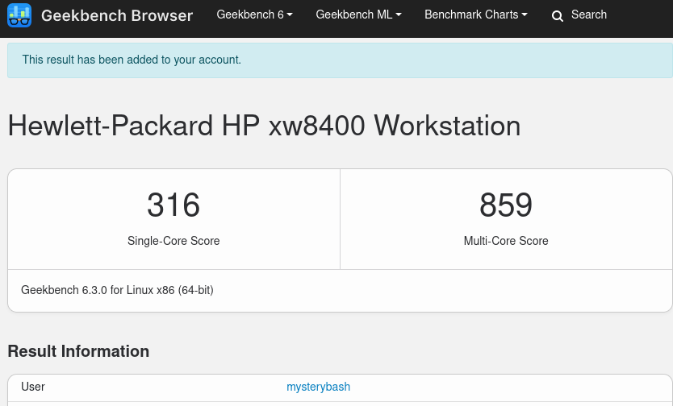673x406 pixels.
Task: Click the Hewlett-Packard HP xw8400 Workstation heading
Action: 264,126
